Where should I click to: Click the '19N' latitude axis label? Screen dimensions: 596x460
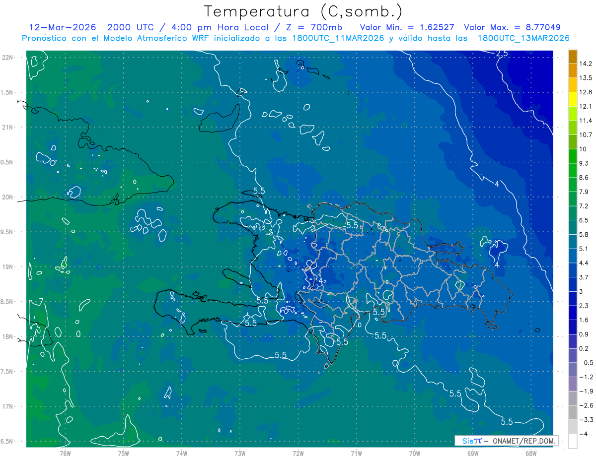[x=8, y=267]
